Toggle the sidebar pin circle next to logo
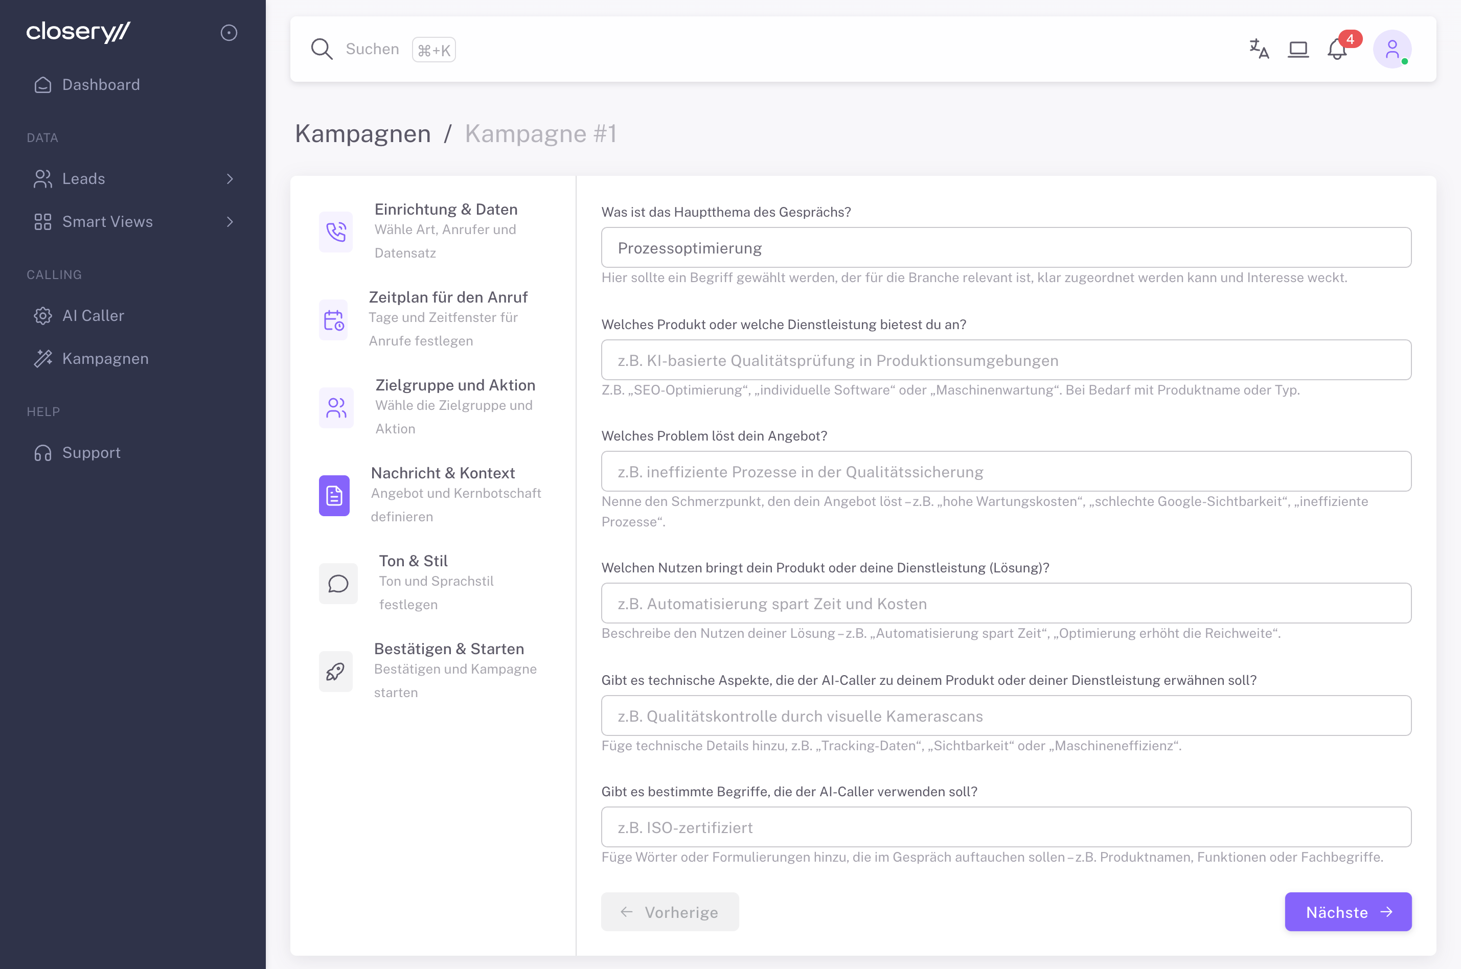Image resolution: width=1461 pixels, height=969 pixels. click(x=229, y=32)
